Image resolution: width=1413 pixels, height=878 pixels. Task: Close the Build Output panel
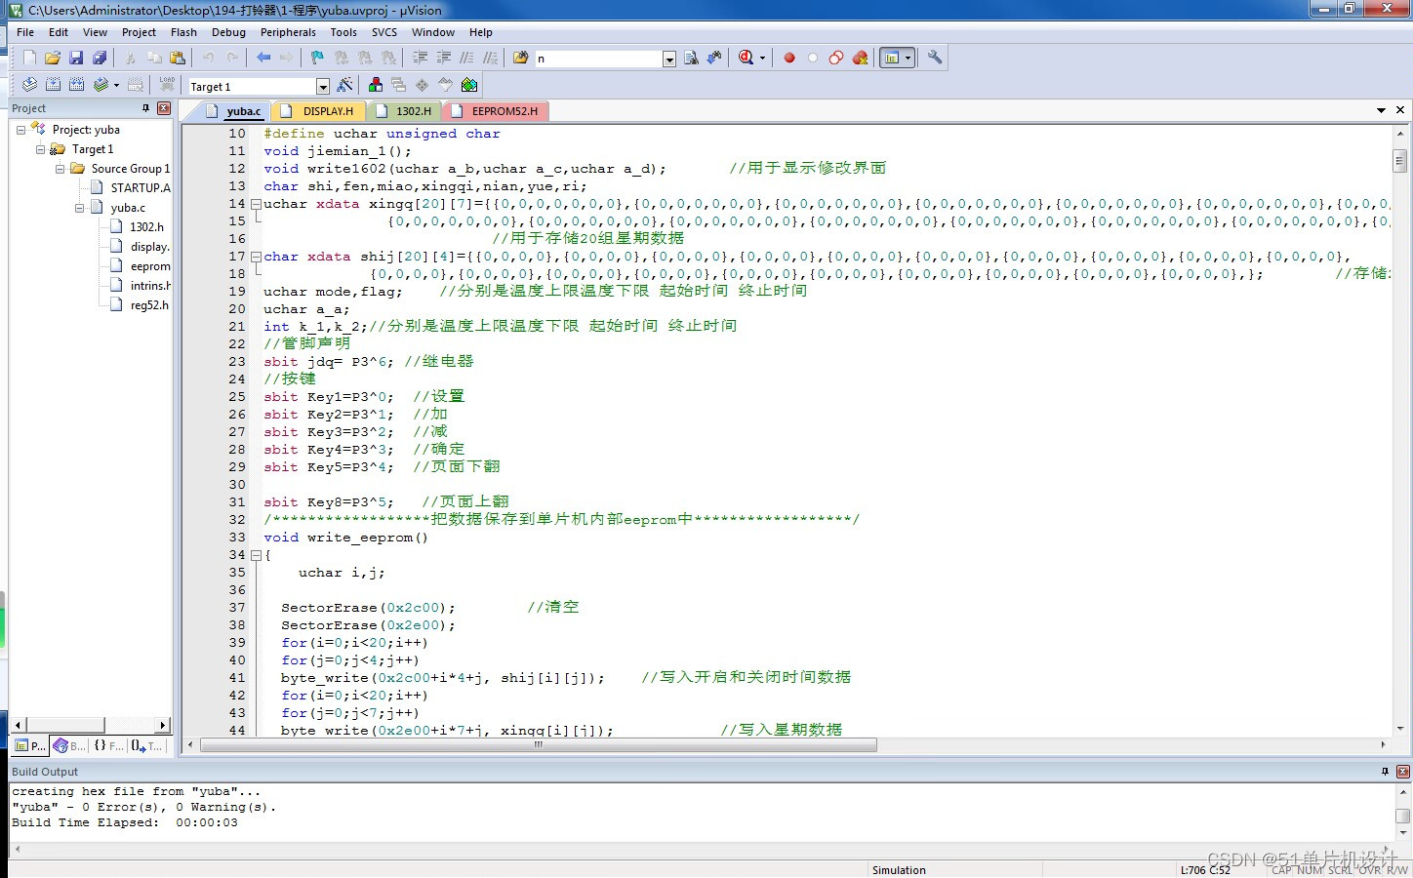point(1403,772)
